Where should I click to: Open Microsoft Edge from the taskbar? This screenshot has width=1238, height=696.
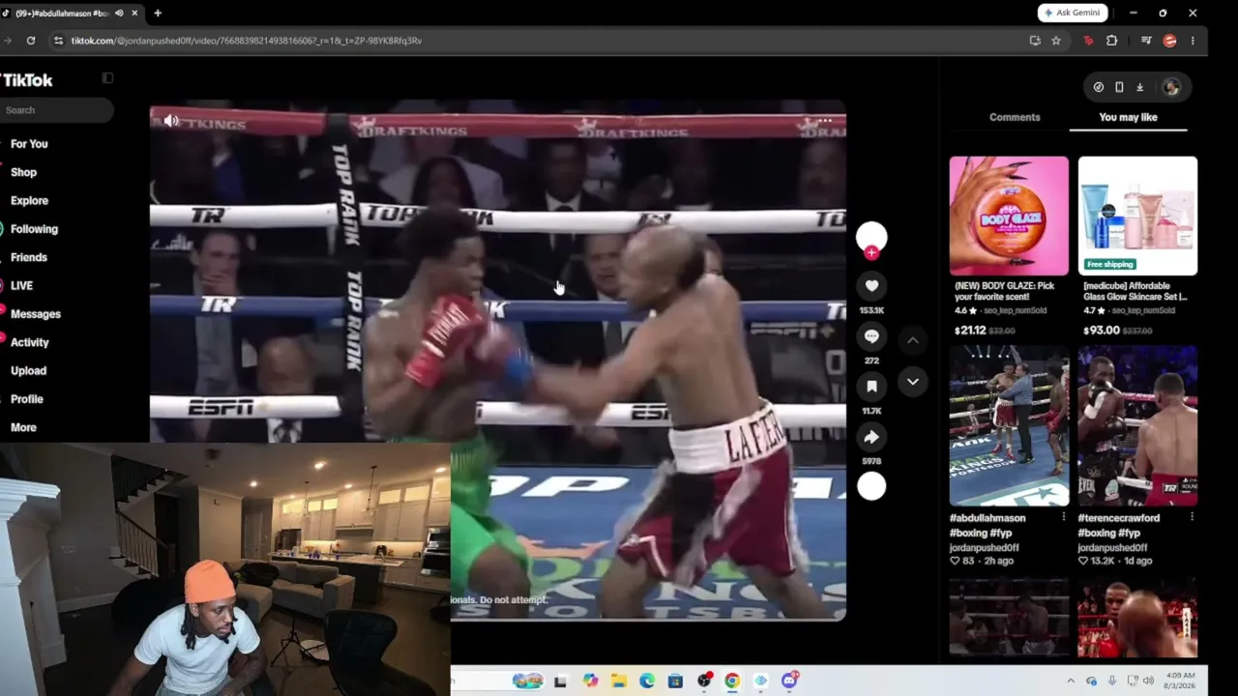pos(647,681)
